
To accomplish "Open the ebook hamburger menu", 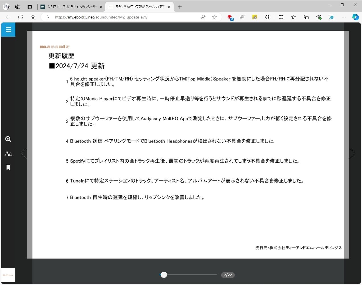I will (x=8, y=30).
